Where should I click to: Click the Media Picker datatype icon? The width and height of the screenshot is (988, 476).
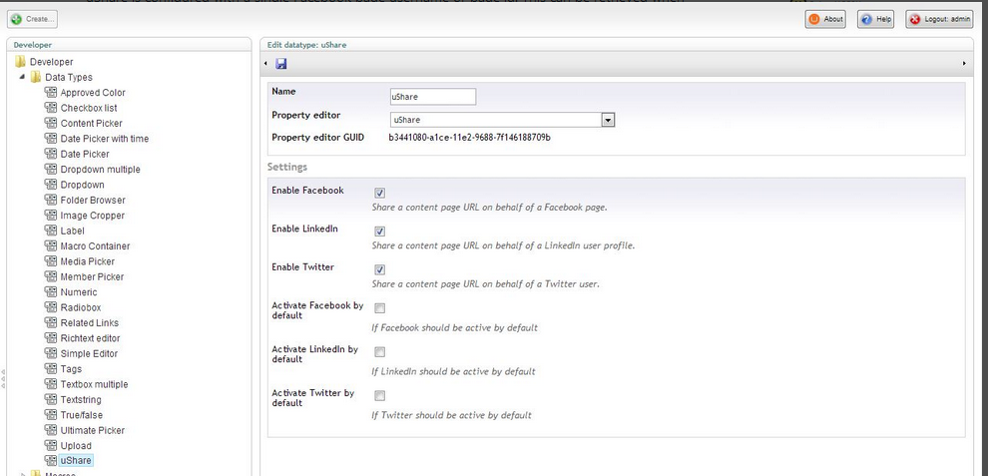click(x=51, y=261)
